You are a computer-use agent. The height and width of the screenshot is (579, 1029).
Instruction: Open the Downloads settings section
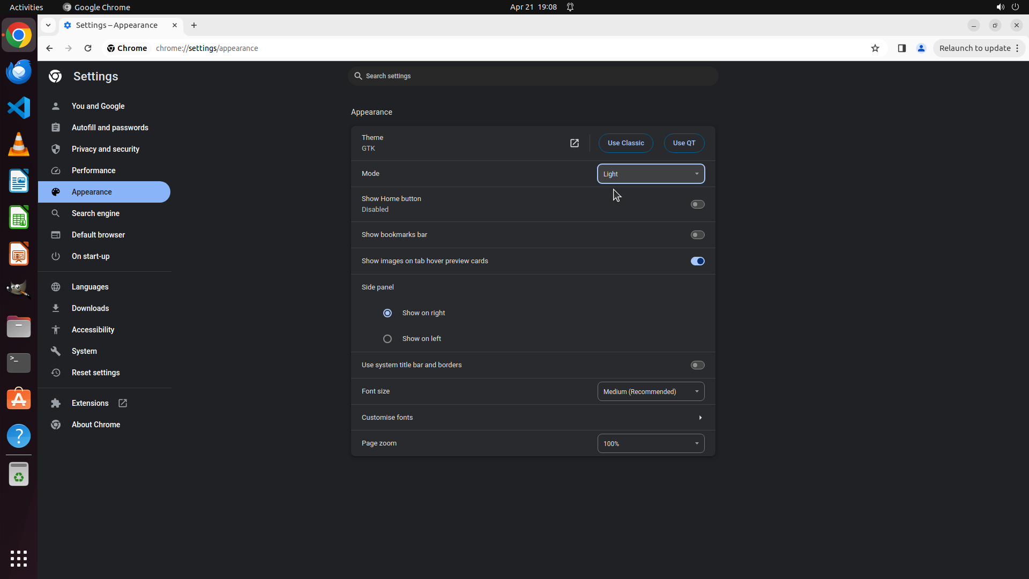90,308
